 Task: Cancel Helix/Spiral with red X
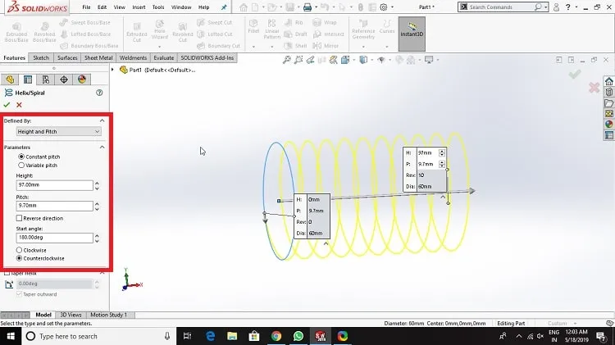coord(19,105)
